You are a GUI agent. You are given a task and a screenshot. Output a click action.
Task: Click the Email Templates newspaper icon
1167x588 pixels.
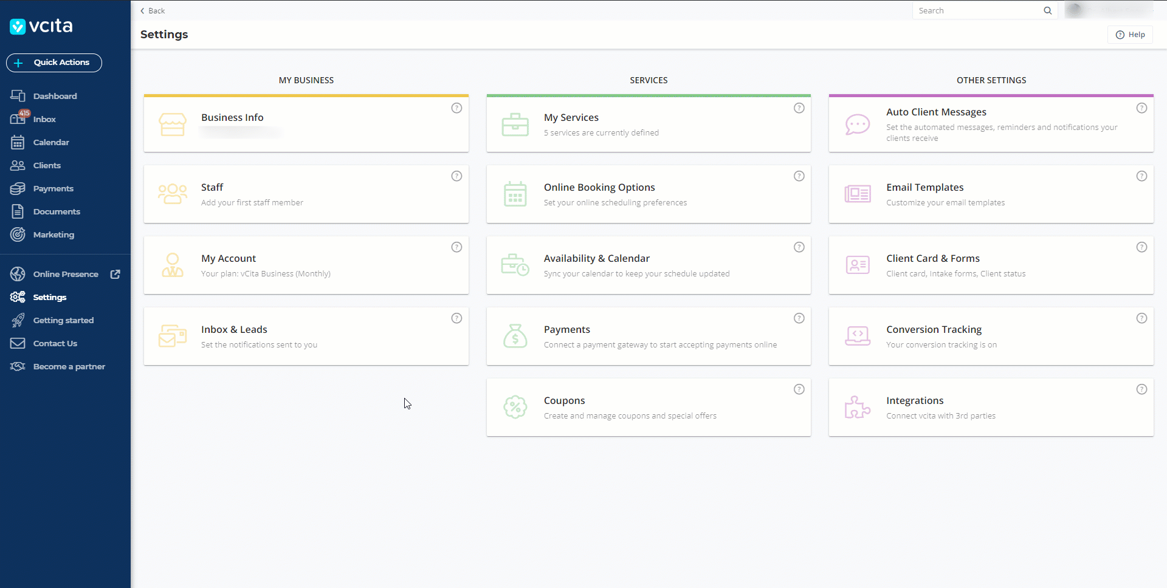click(x=858, y=194)
